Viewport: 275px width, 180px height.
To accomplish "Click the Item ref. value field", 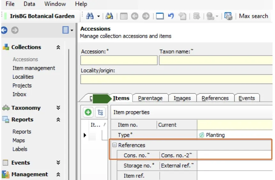I will pos(235,176).
